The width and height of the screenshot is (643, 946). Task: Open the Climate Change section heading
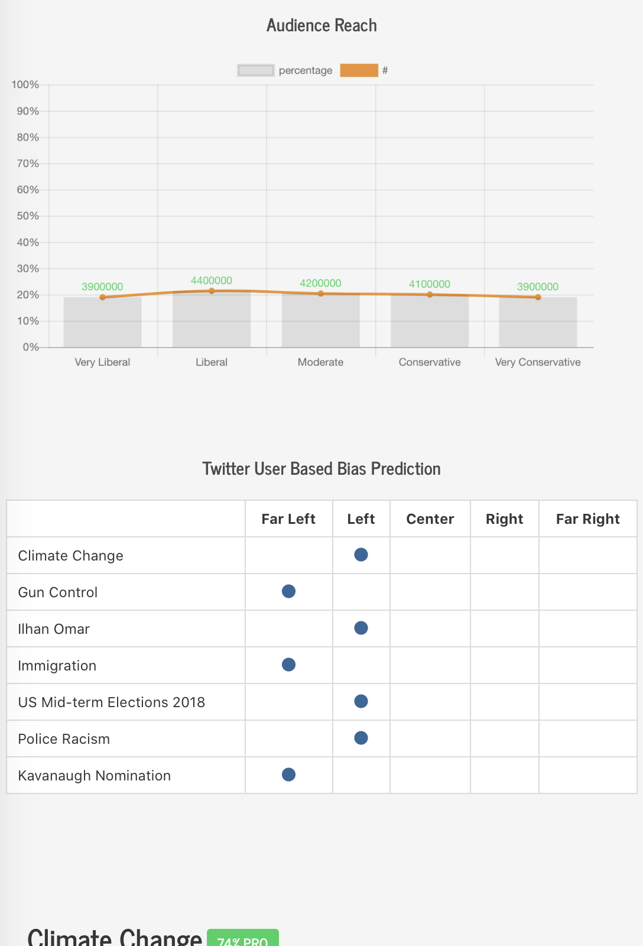(115, 937)
